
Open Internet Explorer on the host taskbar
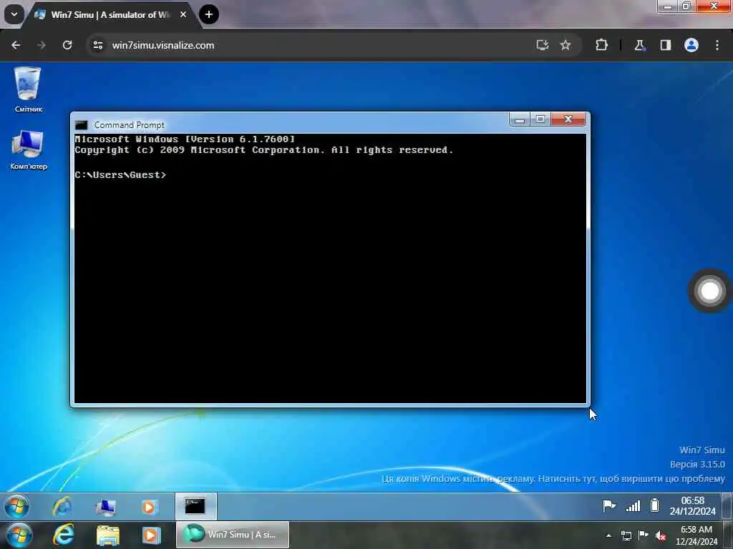pos(64,535)
